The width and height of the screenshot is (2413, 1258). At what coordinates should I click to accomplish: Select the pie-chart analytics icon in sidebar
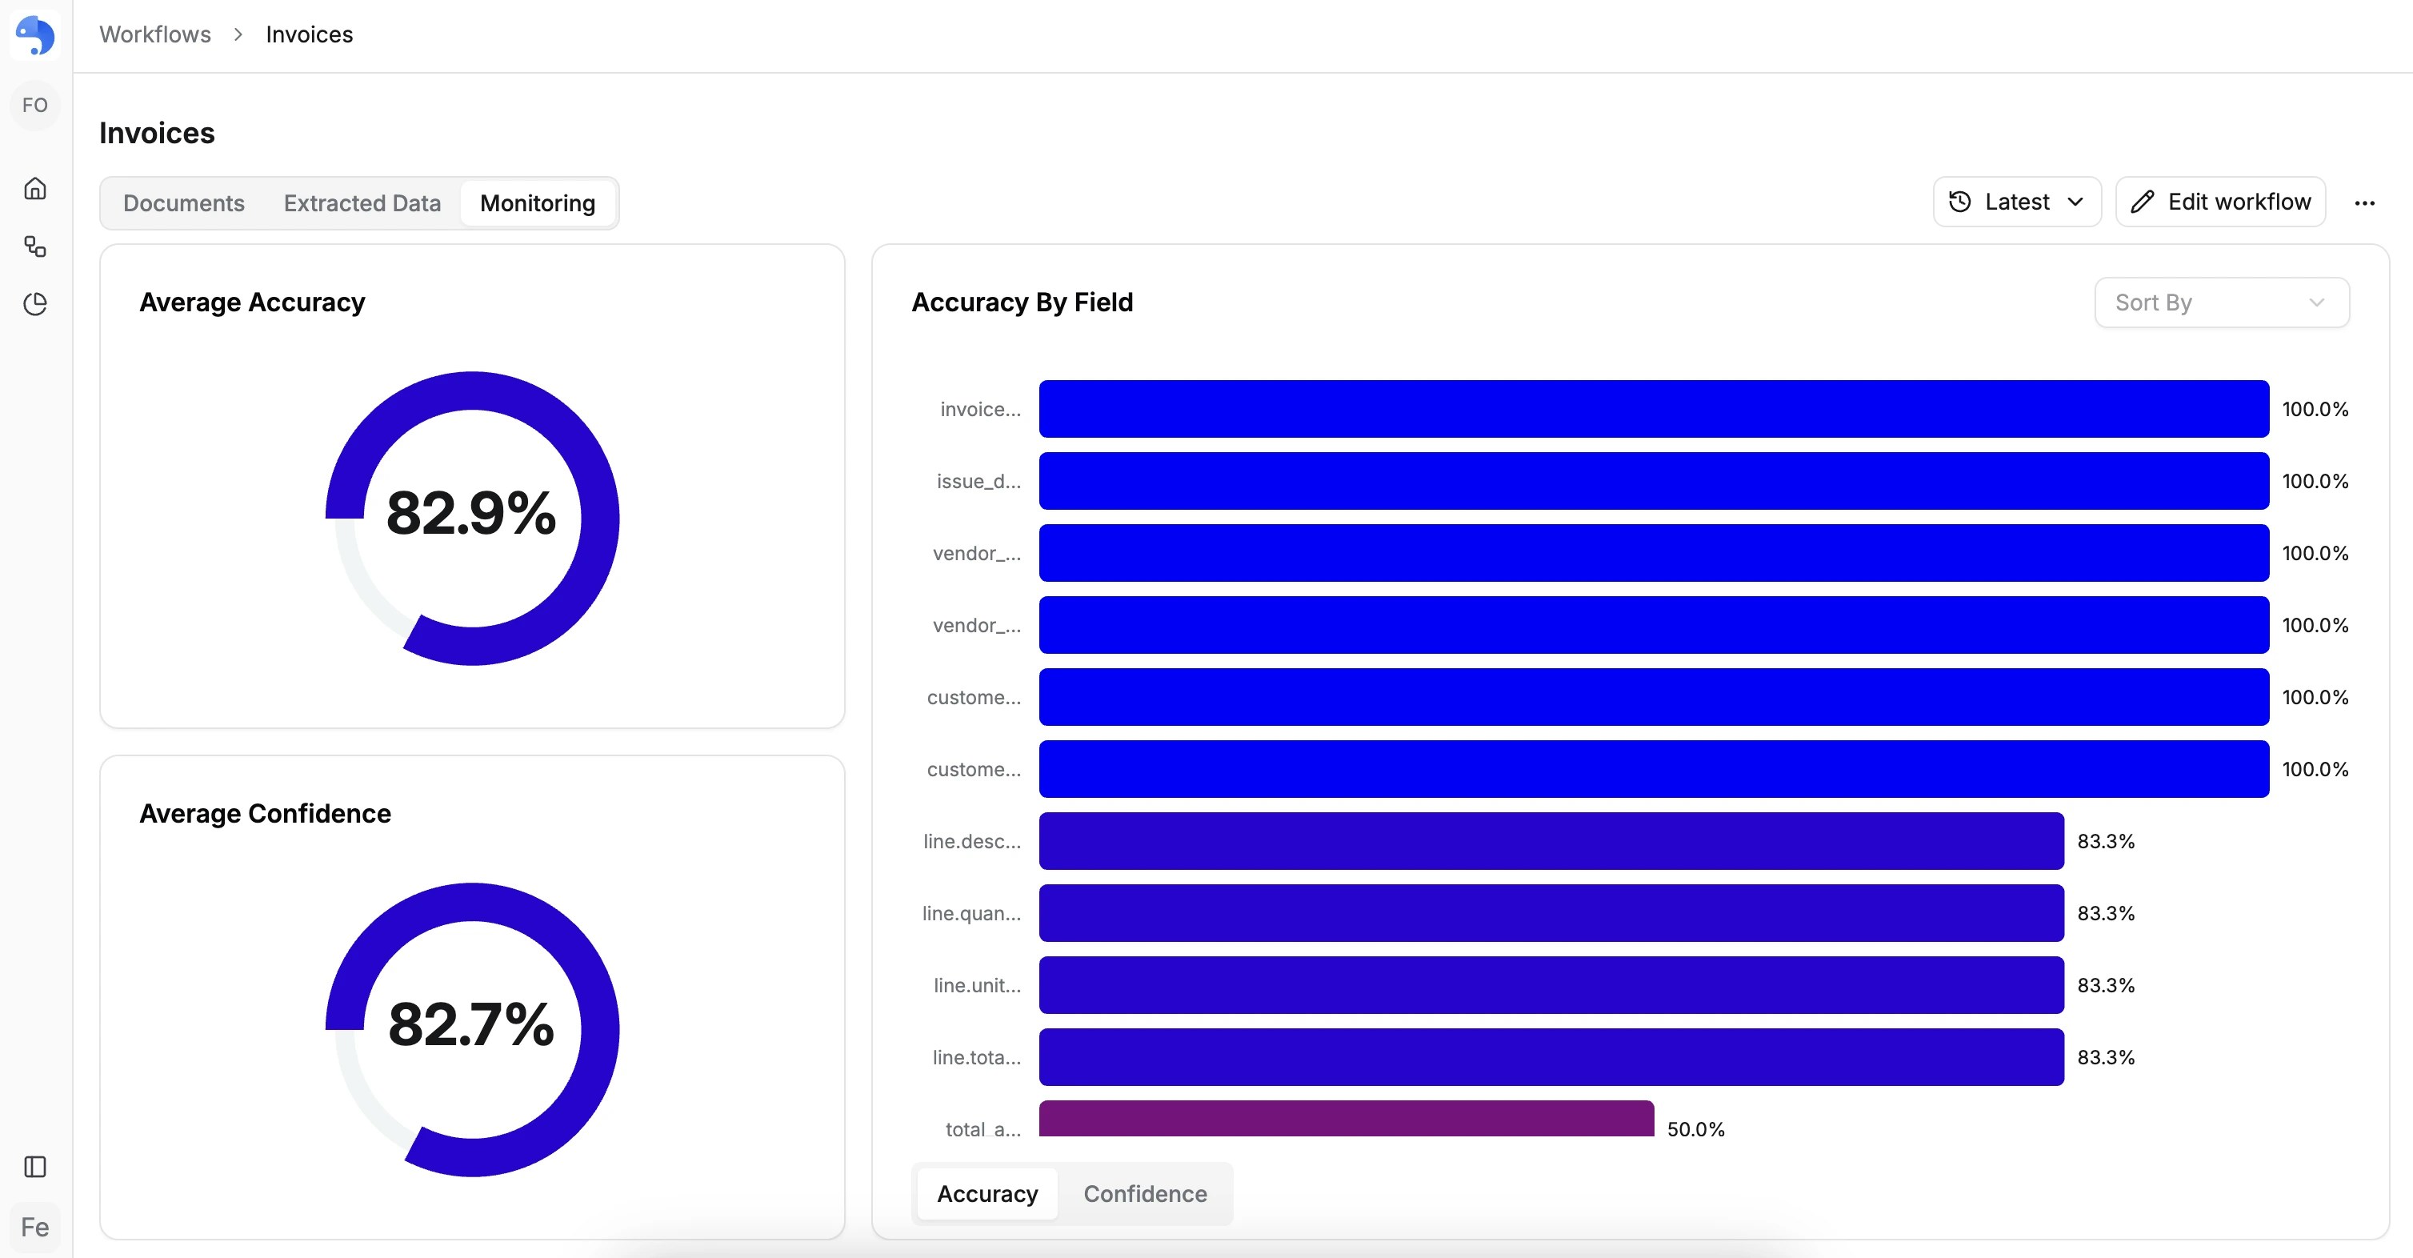[34, 303]
